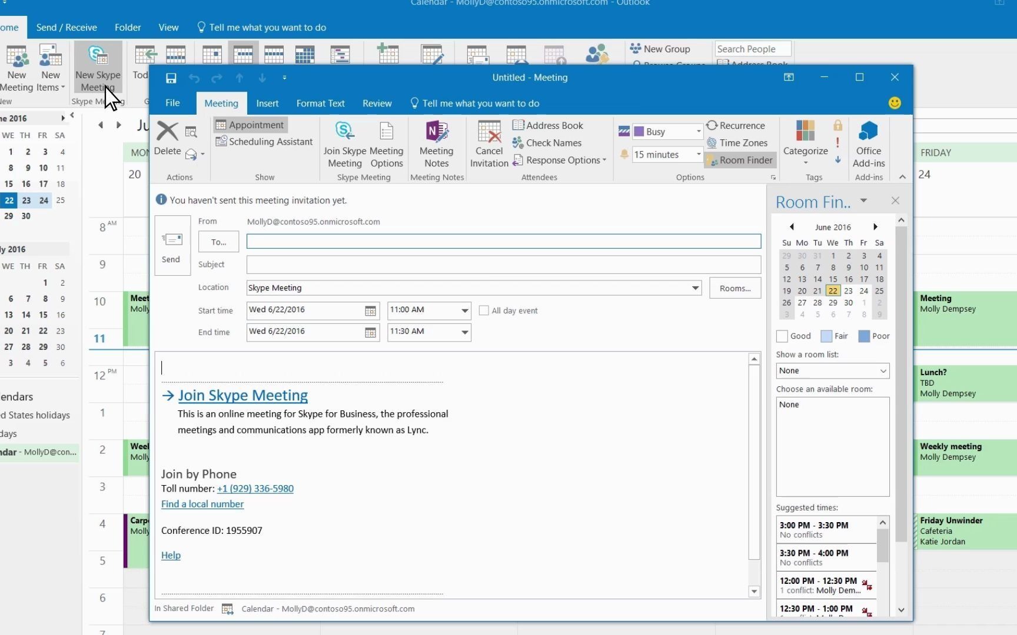The image size is (1017, 635).
Task: Switch to Scheduling Assistant view
Action: tap(264, 142)
